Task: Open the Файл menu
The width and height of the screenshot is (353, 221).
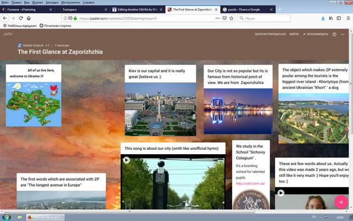Action: pyautogui.click(x=5, y=2)
